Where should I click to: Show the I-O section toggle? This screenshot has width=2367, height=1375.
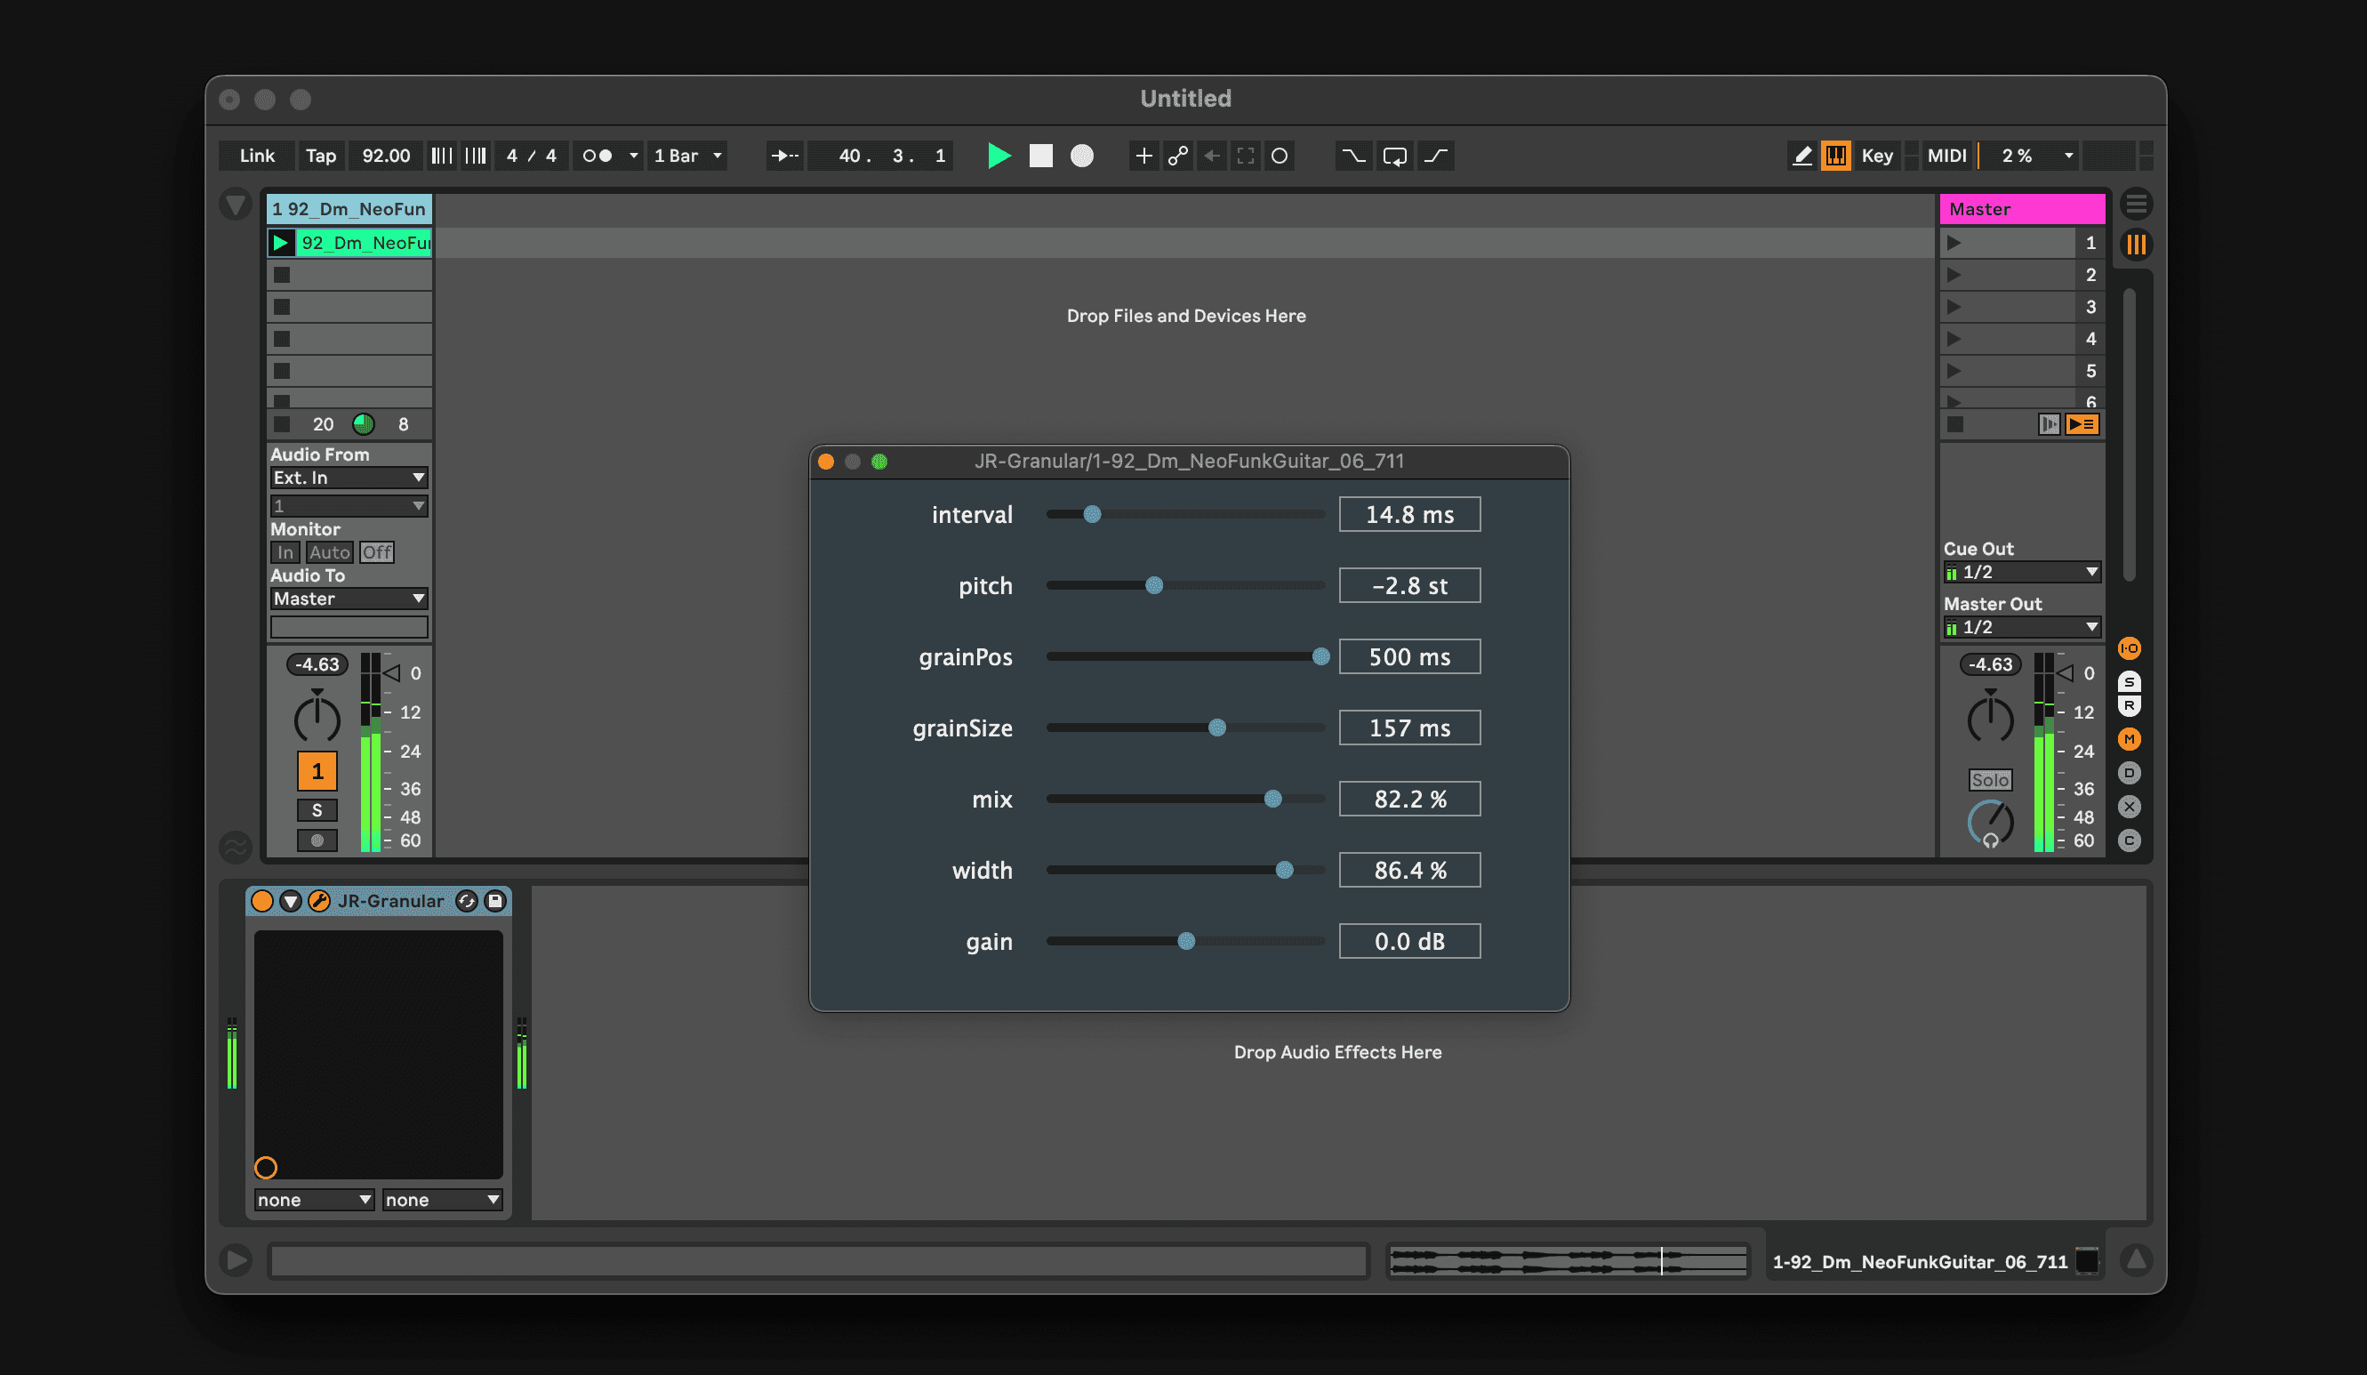pyautogui.click(x=2129, y=648)
